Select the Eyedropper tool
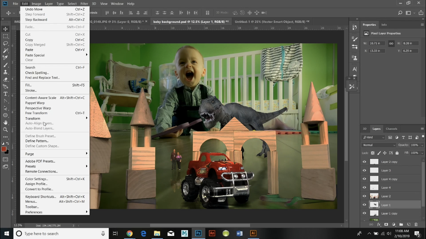 [x=5, y=57]
